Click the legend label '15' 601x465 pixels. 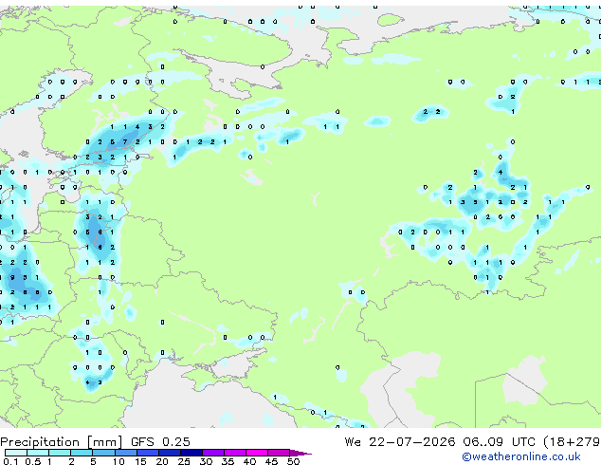click(140, 461)
